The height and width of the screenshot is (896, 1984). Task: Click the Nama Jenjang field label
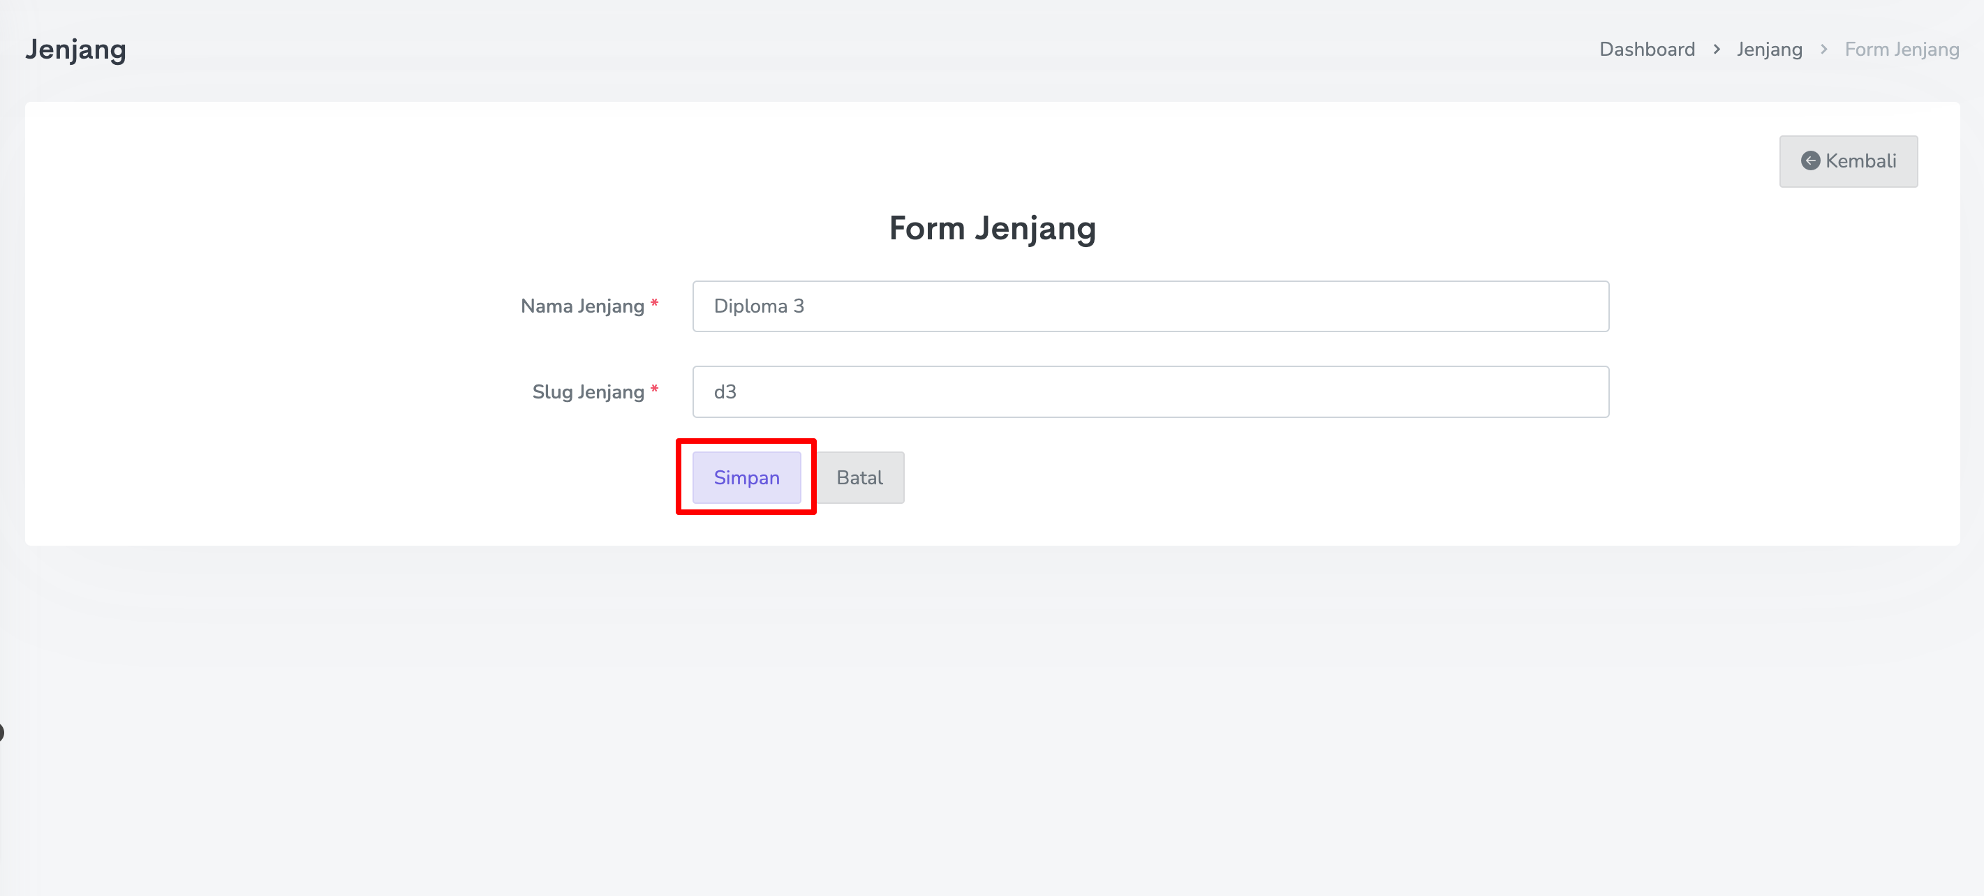tap(582, 306)
